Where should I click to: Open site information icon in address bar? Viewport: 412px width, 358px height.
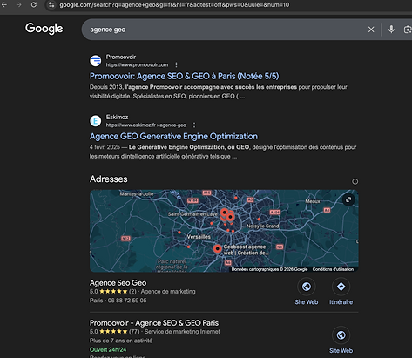(51, 4)
